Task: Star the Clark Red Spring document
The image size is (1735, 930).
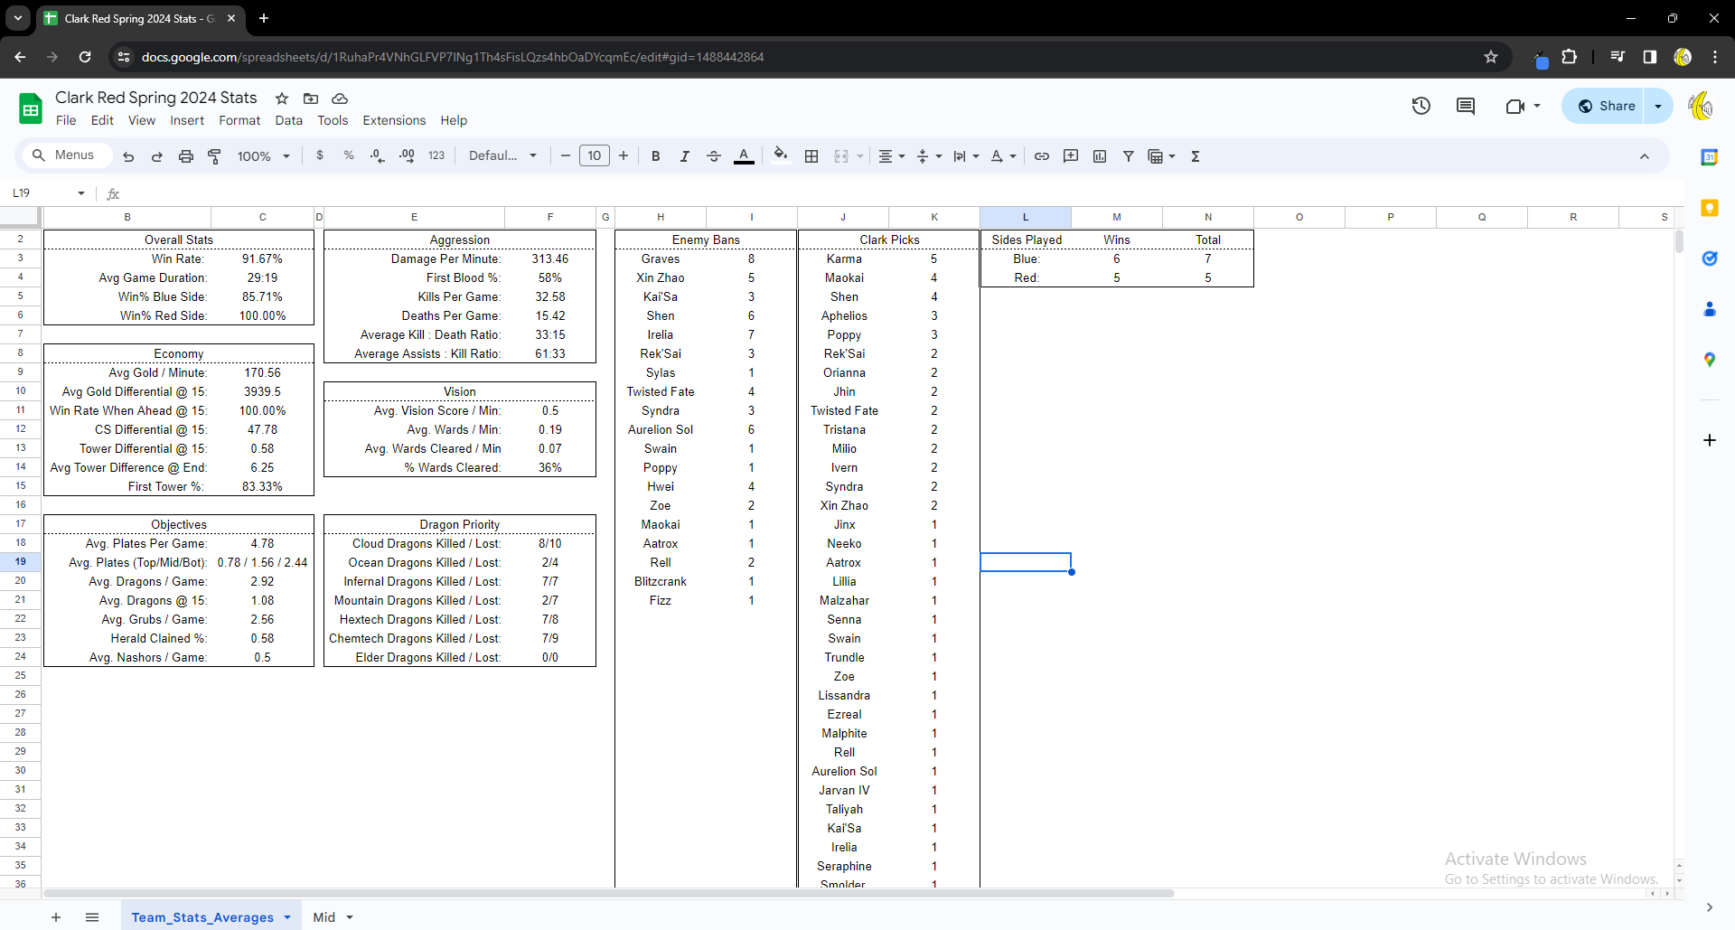Action: [x=282, y=99]
